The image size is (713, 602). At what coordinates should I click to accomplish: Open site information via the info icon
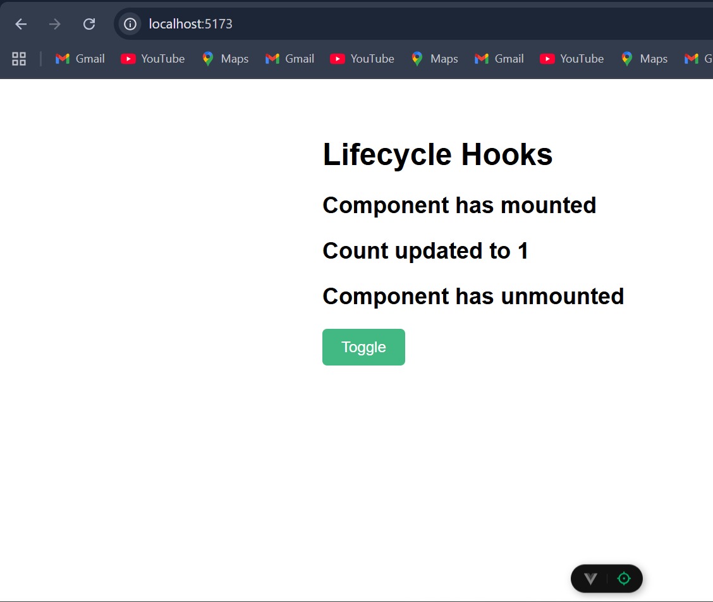129,23
